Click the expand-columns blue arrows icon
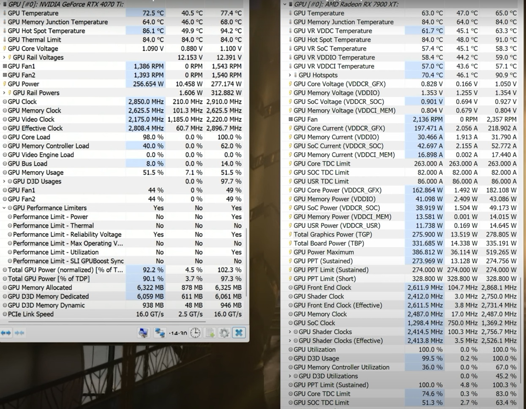 tap(6, 333)
